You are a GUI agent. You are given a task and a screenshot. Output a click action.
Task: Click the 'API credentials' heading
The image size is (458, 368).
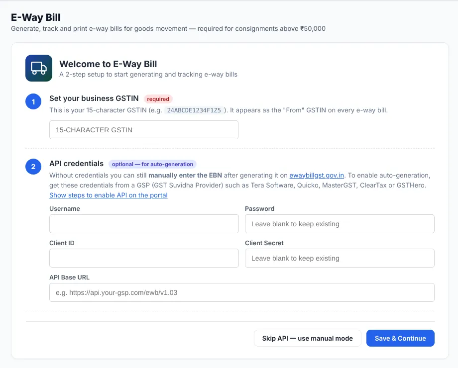(x=77, y=164)
